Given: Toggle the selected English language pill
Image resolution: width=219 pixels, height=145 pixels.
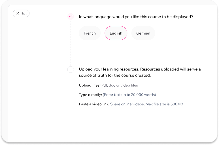Looking at the screenshot, I should 116,33.
